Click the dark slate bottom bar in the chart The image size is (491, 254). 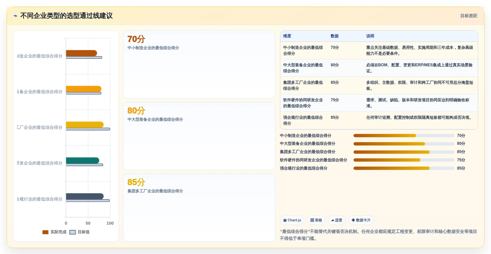point(85,196)
